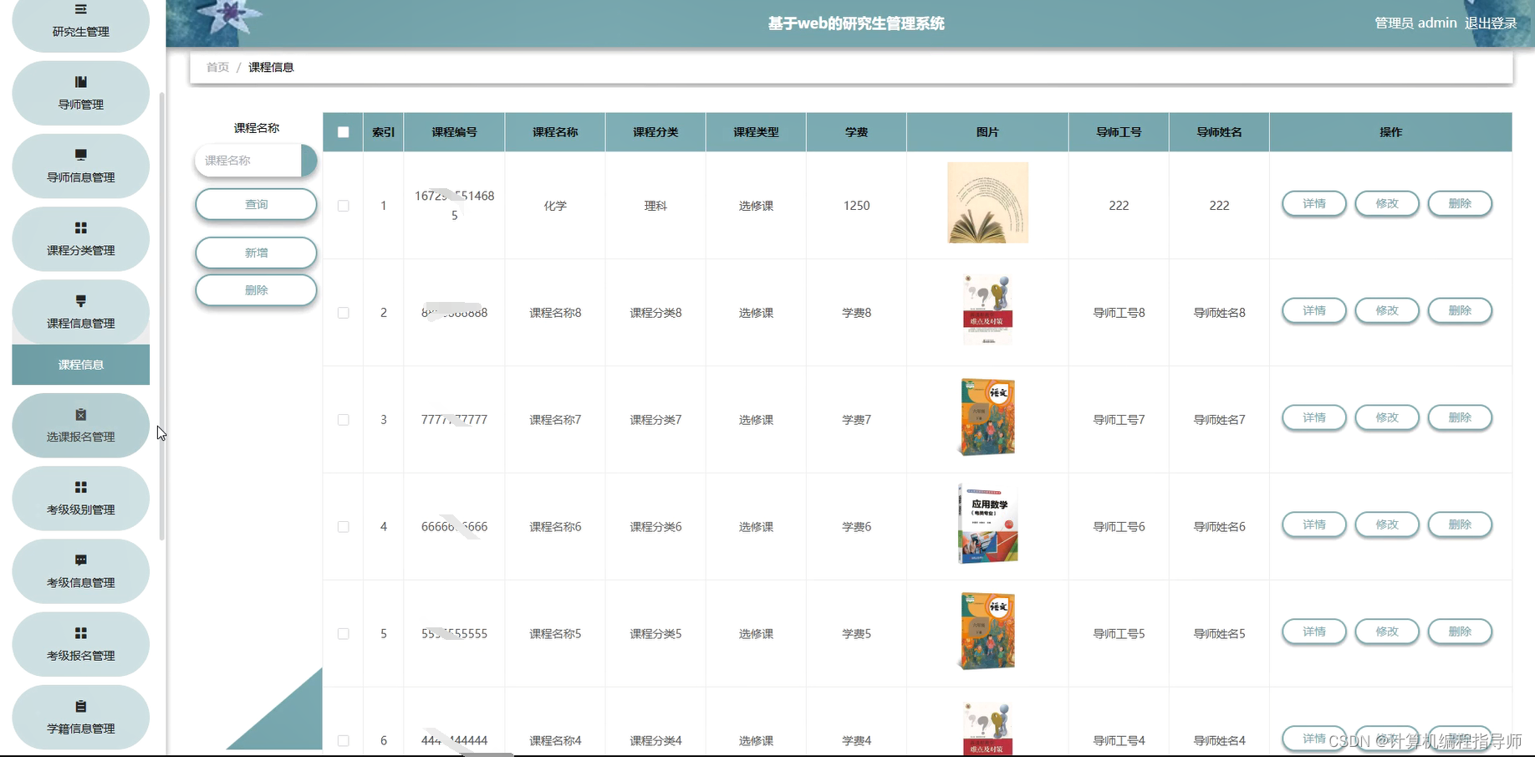Screen dimensions: 1535x757
Task: Click the 课程类型 column header
Action: tap(756, 132)
